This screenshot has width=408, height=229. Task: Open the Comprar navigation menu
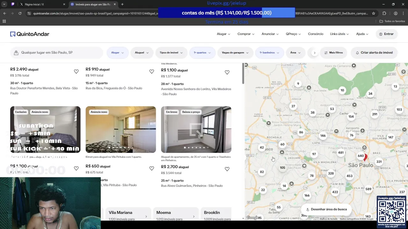(x=246, y=34)
